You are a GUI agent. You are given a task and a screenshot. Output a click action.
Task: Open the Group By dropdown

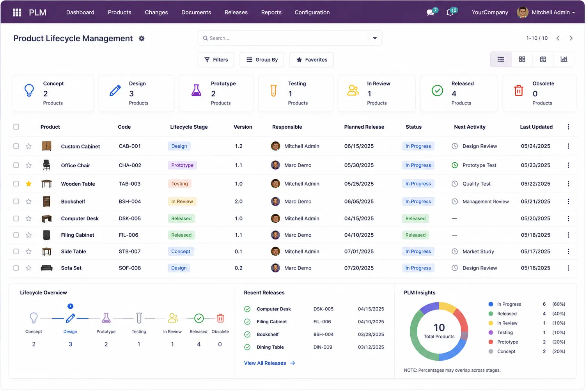click(262, 60)
